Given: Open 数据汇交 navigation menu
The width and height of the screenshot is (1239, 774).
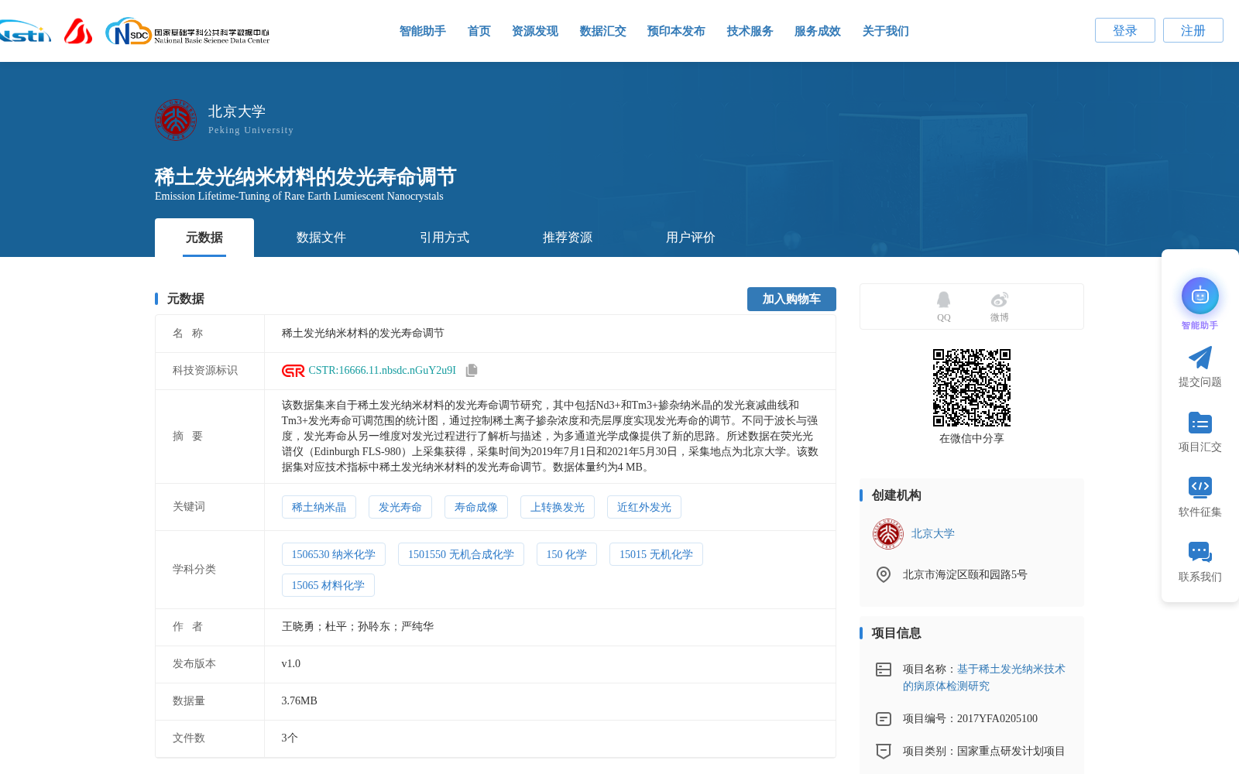Looking at the screenshot, I should [603, 31].
